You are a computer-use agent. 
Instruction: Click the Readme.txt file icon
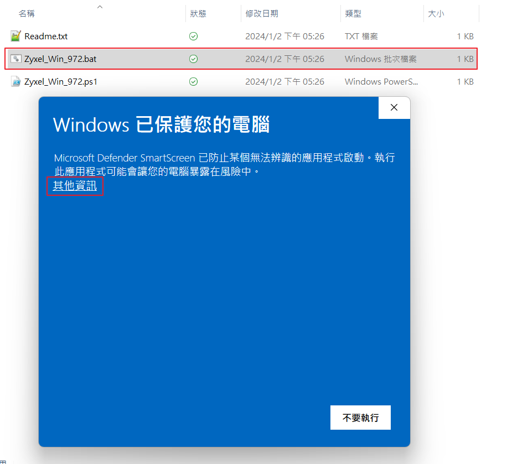pos(15,36)
